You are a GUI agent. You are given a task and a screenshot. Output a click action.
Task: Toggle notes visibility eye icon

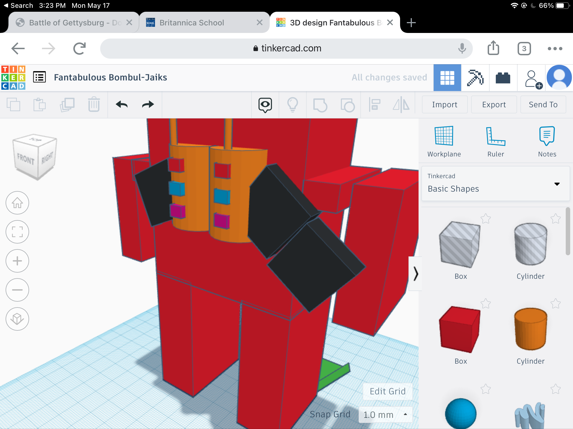[265, 105]
